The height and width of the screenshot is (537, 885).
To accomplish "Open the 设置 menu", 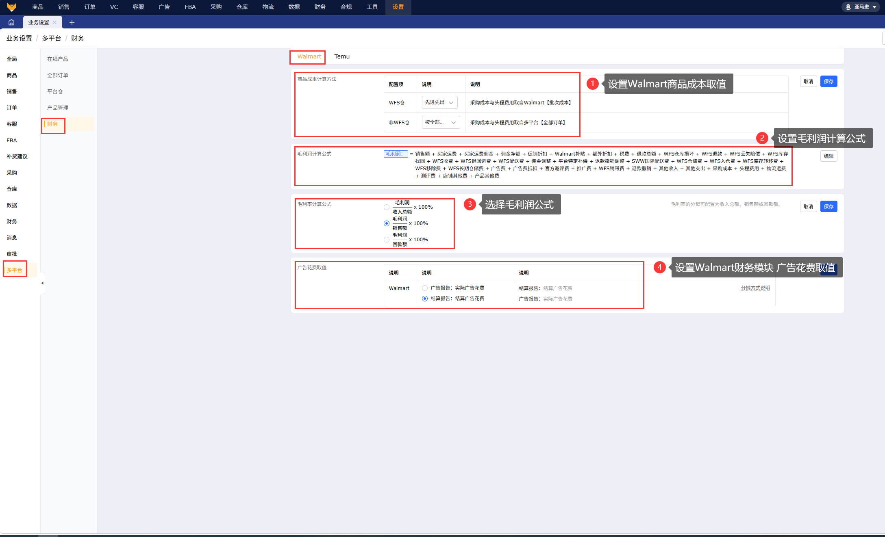I will pos(398,7).
